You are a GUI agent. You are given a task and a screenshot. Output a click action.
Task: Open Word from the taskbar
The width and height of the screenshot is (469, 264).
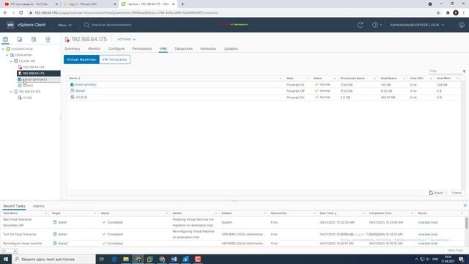(174, 259)
